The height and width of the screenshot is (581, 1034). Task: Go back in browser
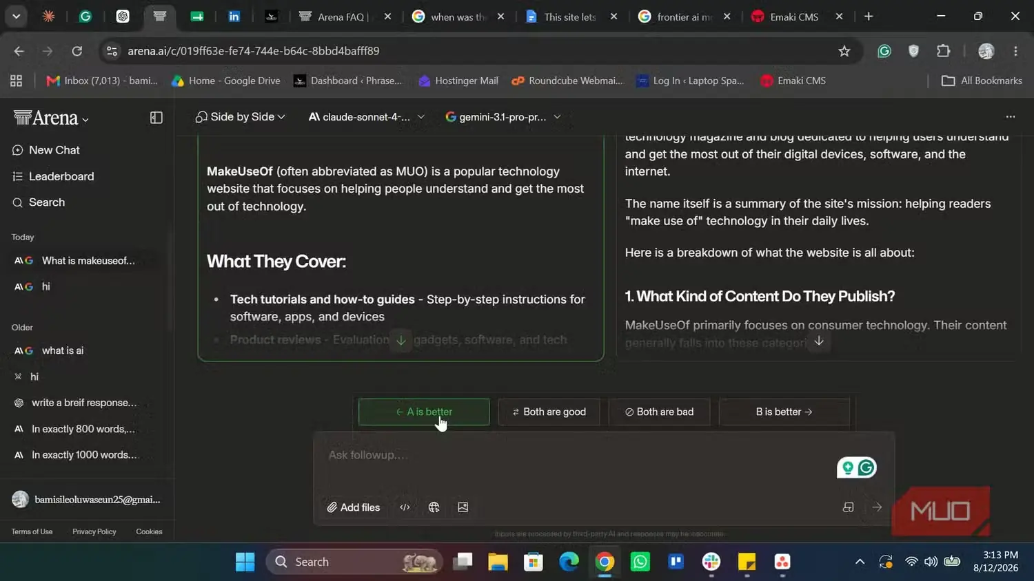click(19, 51)
